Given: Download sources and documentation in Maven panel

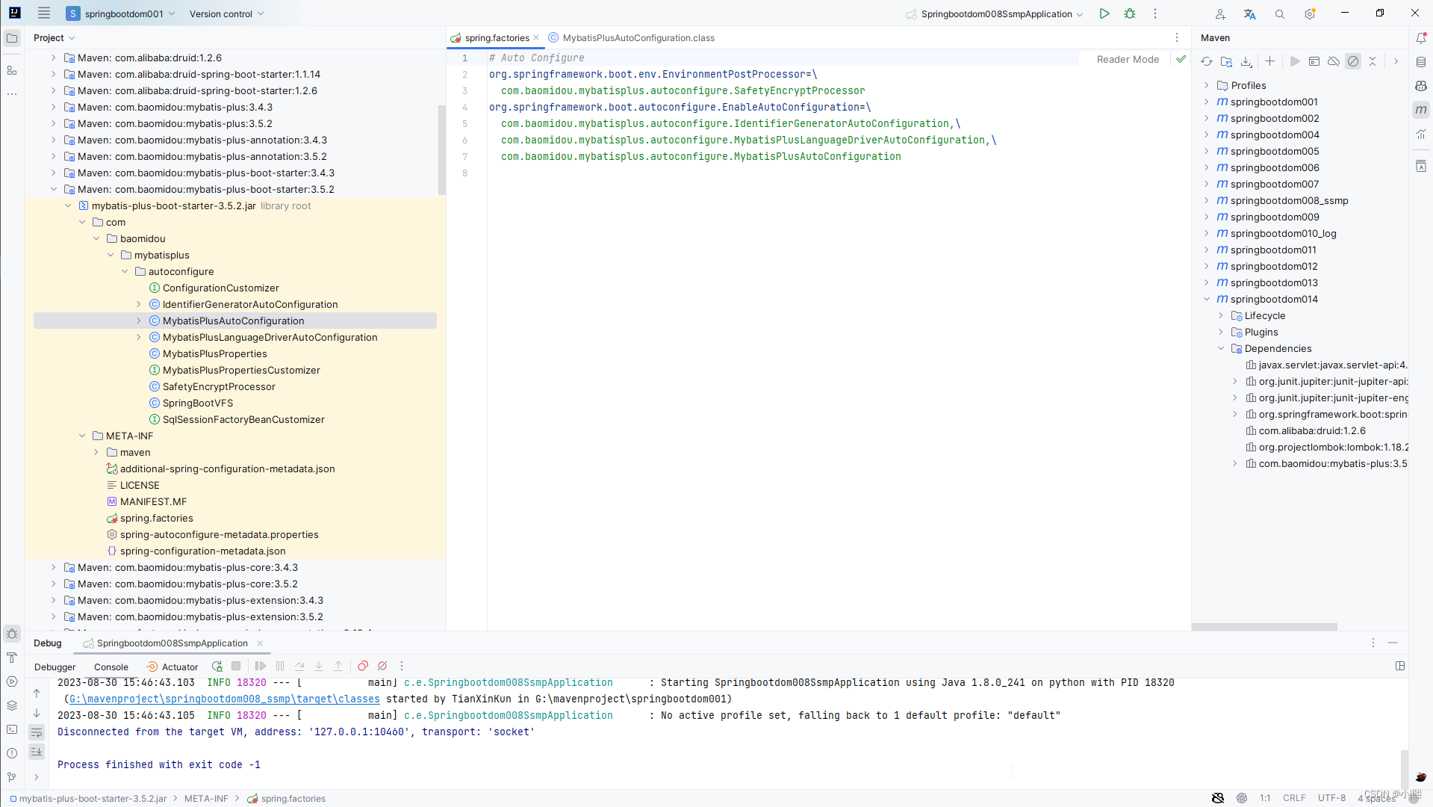Looking at the screenshot, I should [x=1246, y=61].
